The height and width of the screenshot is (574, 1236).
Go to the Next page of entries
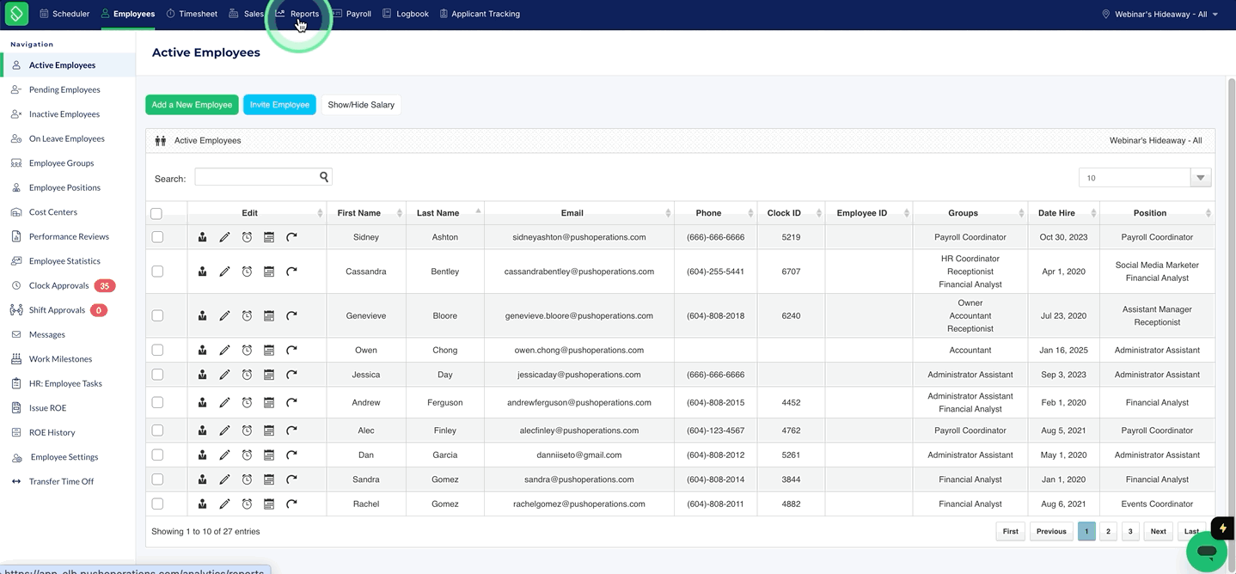[x=1159, y=531]
